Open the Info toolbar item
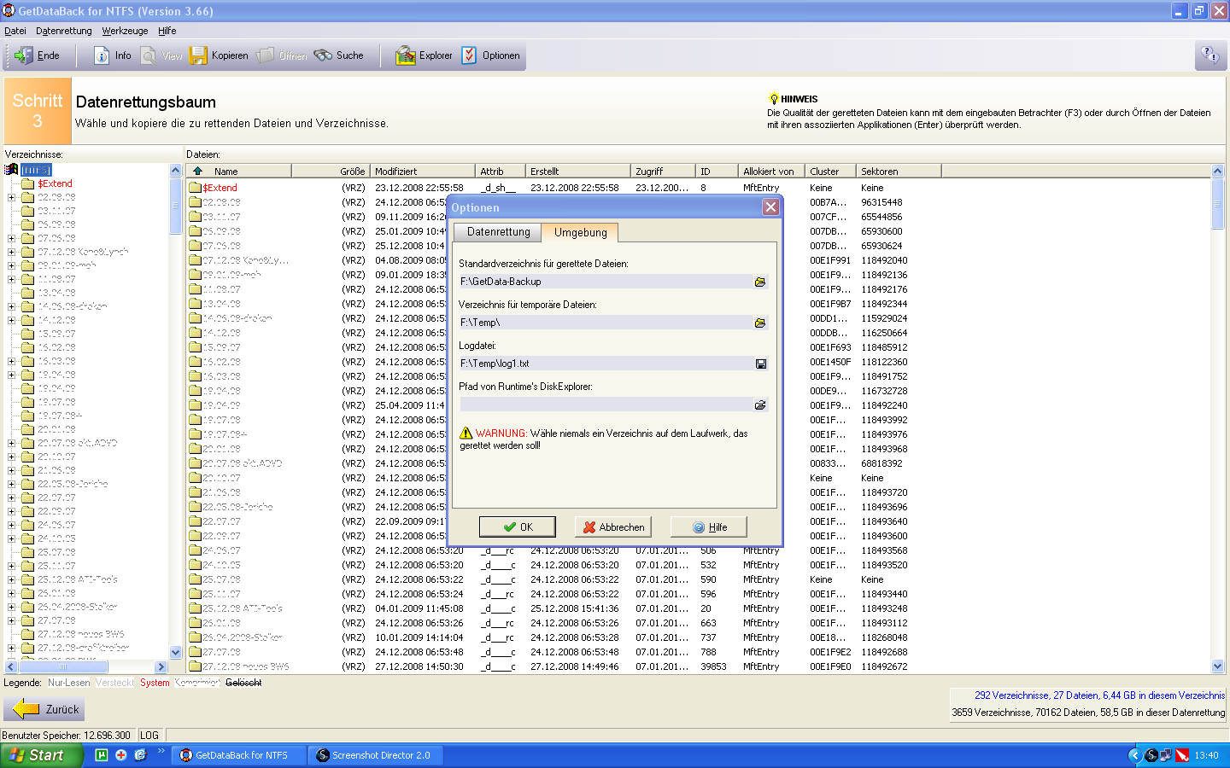This screenshot has width=1230, height=768. 112,55
